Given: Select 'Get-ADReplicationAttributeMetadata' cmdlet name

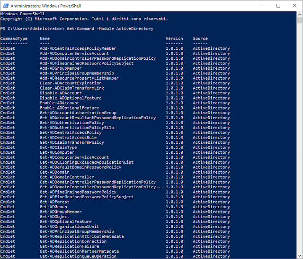Looking at the screenshot, I should (x=82, y=237).
